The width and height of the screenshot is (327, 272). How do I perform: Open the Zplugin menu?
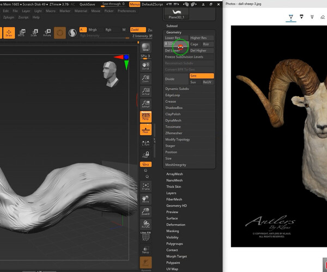coord(9,17)
